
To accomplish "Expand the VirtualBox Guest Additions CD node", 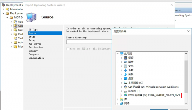I will (x=121, y=87).
